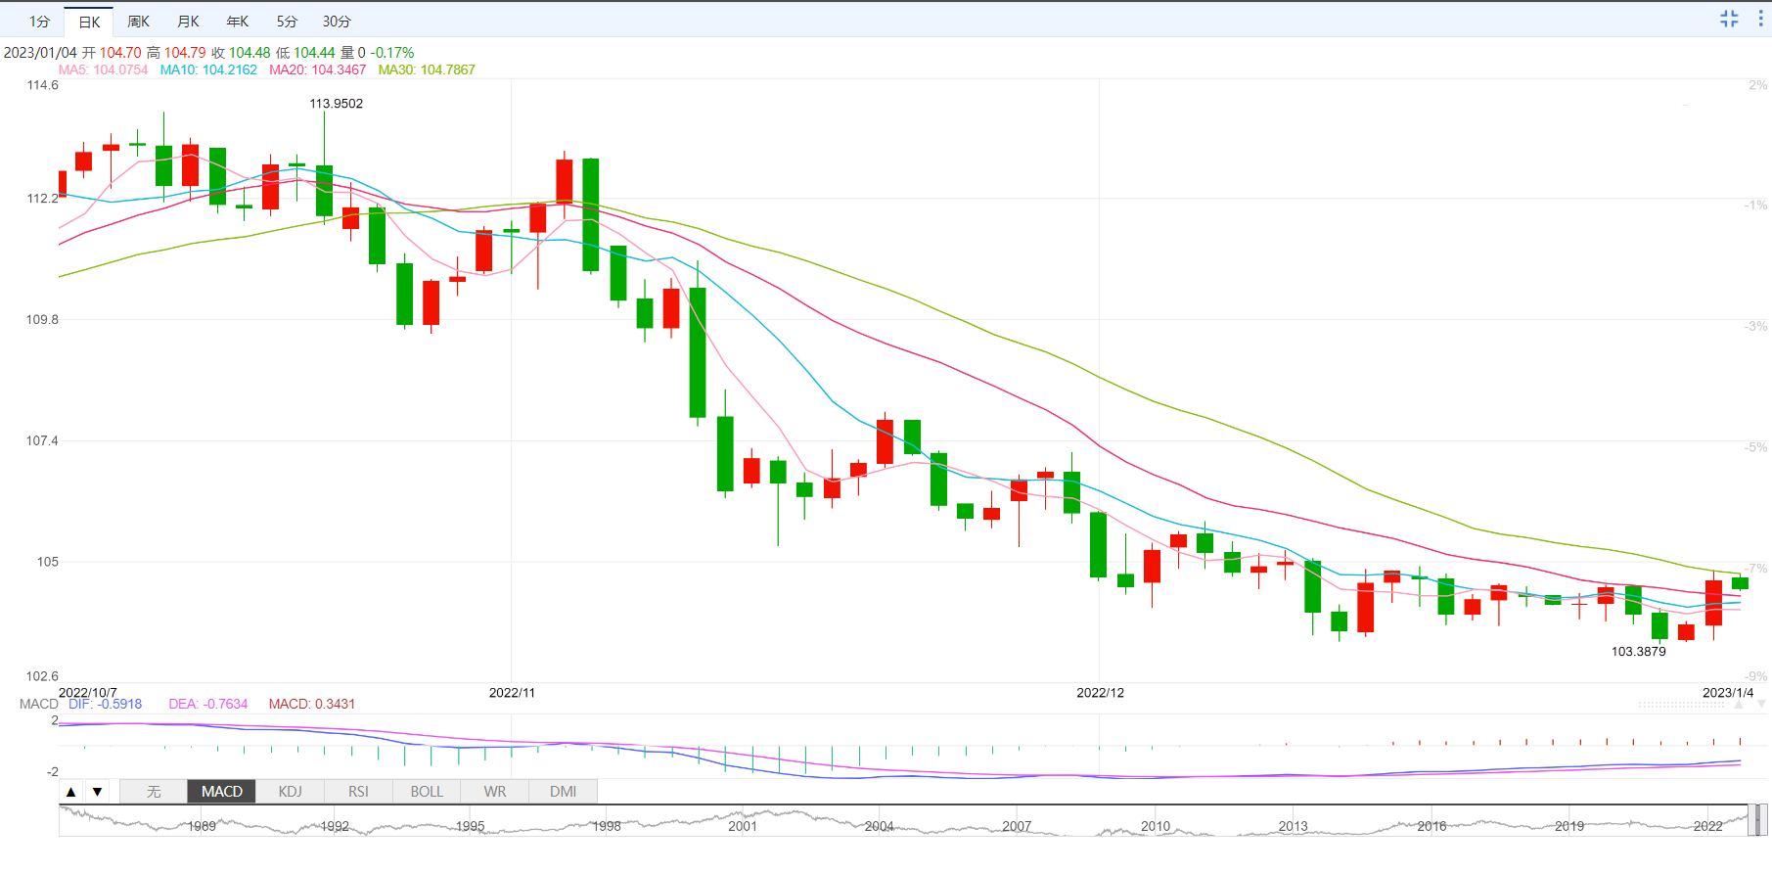Click the gray down triangle at panel edge
1772x873 pixels.
[x=1761, y=705]
